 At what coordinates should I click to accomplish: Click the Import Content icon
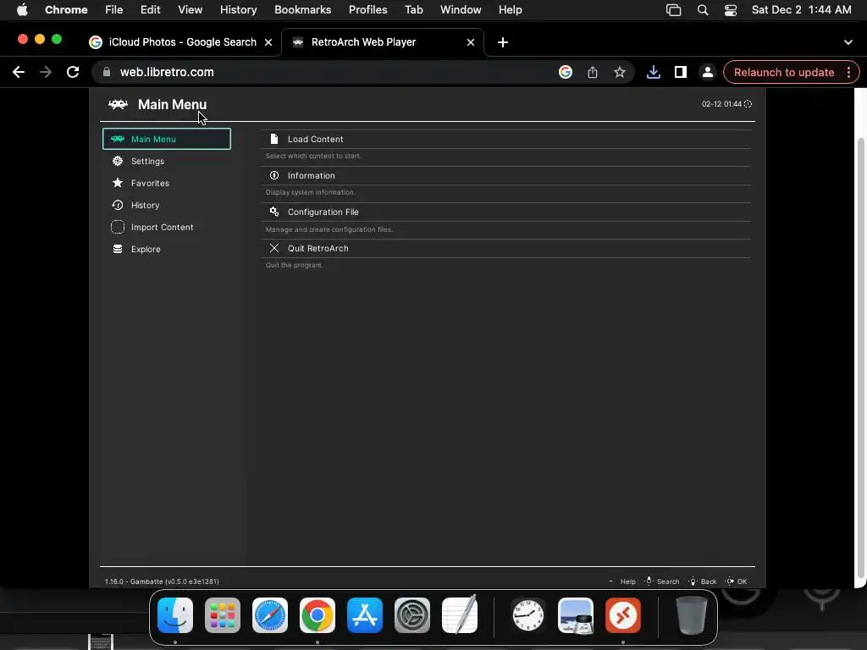117,227
